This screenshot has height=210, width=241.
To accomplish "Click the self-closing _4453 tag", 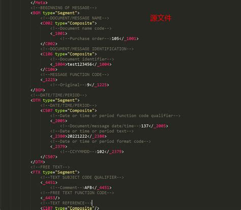I will pyautogui.click(x=50, y=198).
